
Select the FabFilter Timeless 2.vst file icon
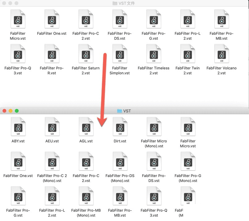click(x=154, y=54)
